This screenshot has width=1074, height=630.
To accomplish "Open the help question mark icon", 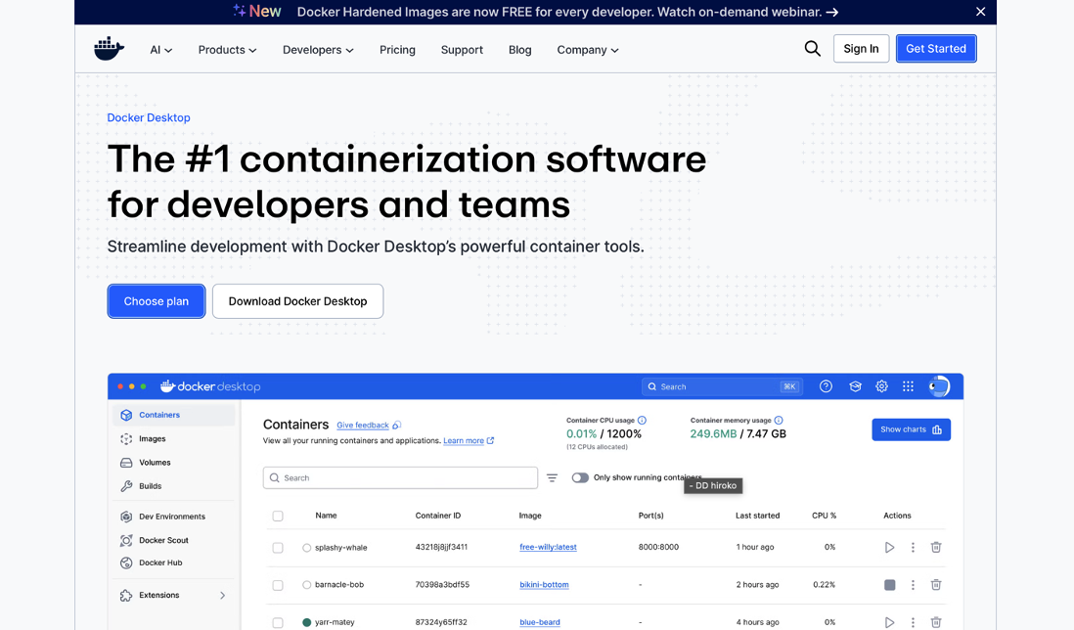I will (x=826, y=386).
